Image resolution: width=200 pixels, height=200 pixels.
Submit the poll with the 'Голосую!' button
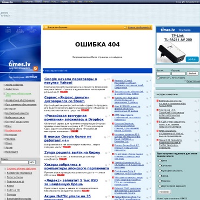point(164,192)
